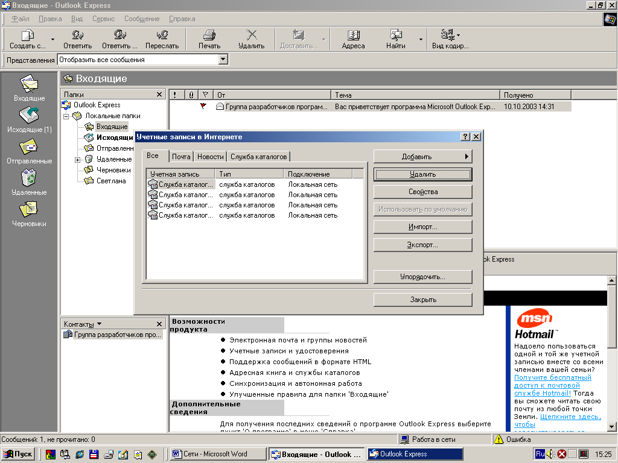Select the first Служба каталогов account row

tap(255, 184)
